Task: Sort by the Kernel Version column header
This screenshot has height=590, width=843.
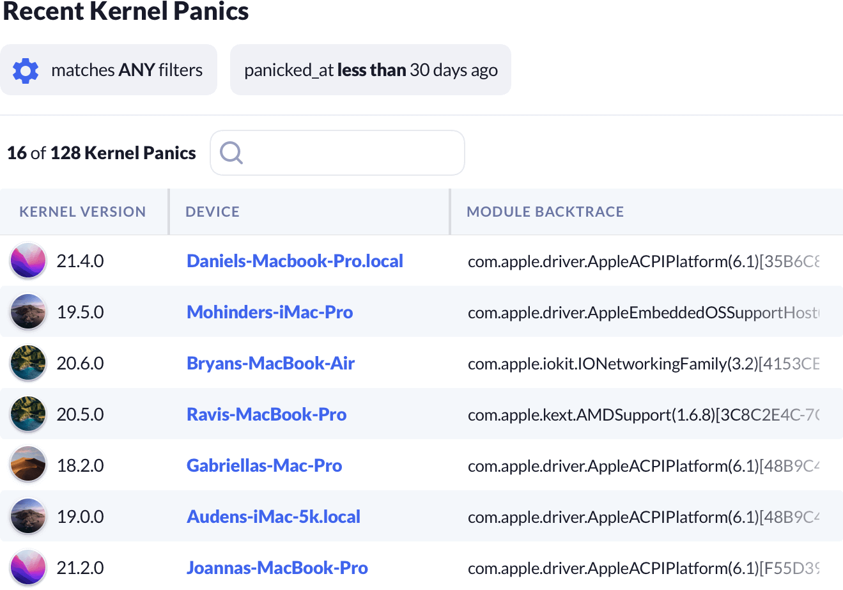Action: point(82,212)
